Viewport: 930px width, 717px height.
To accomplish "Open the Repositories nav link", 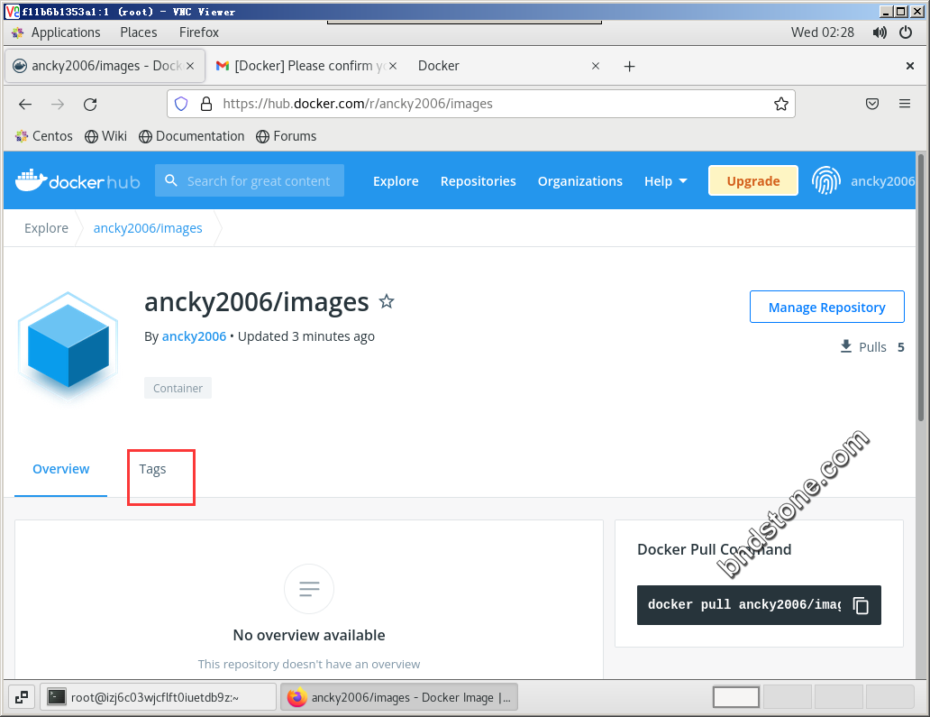I will coord(478,181).
